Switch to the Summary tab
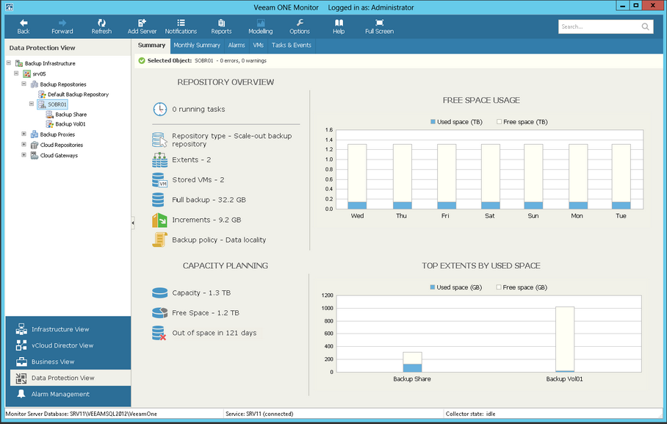 tap(151, 46)
